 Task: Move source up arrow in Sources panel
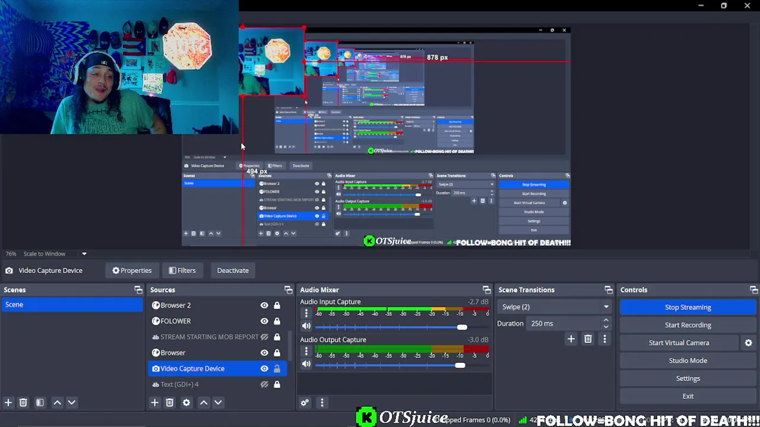pyautogui.click(x=204, y=403)
